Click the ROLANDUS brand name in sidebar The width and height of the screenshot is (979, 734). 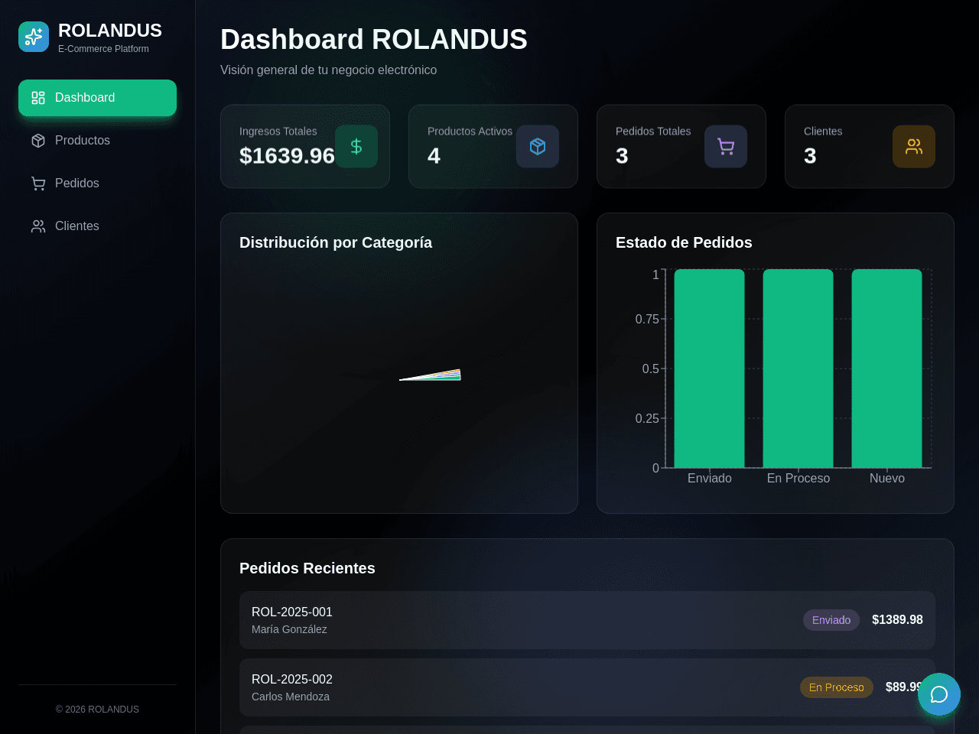pos(110,31)
